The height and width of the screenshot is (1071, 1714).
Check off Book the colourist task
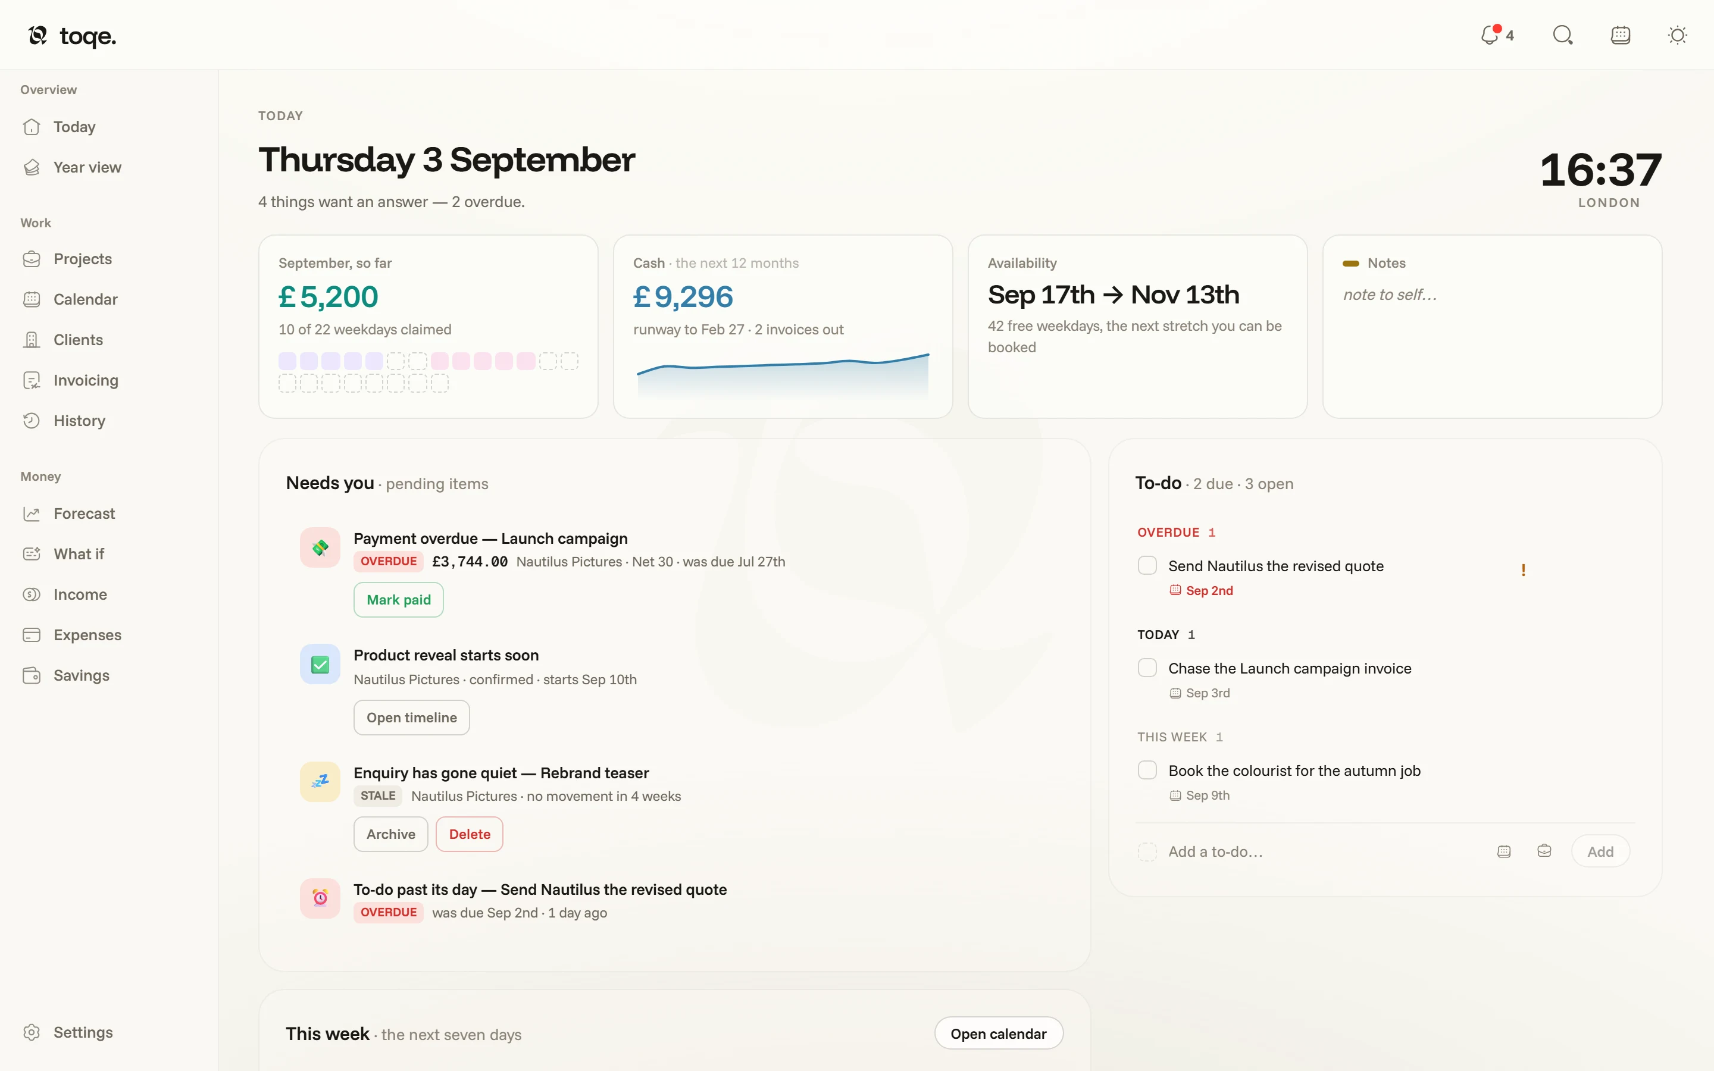(1147, 770)
